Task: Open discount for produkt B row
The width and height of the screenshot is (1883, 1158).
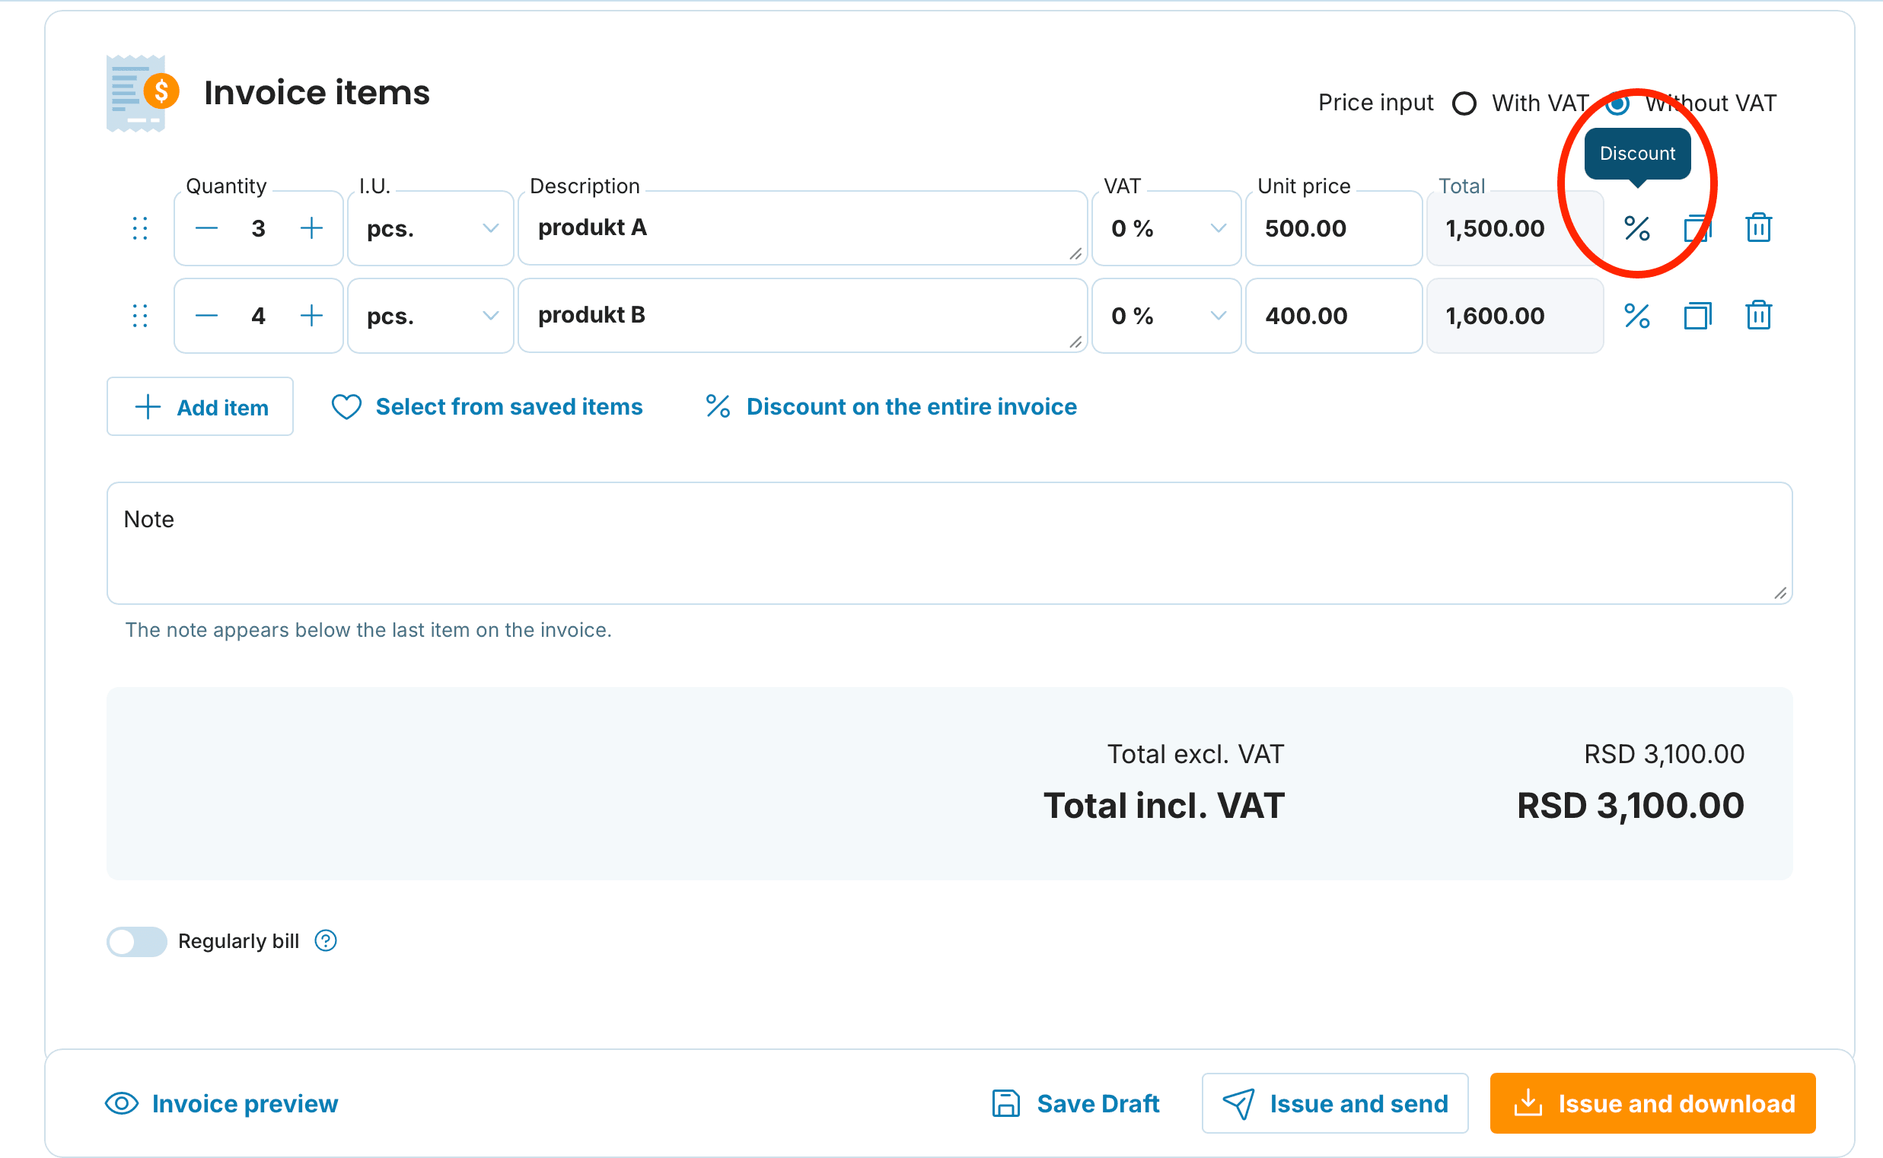Action: [x=1636, y=316]
